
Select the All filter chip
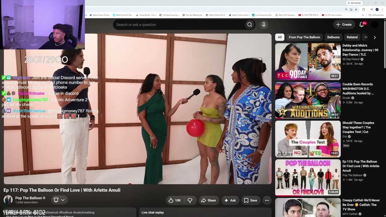[280, 37]
